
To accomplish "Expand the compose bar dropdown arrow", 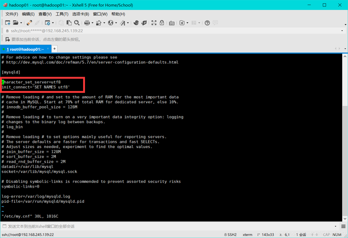I will pyautogui.click(x=336, y=226).
